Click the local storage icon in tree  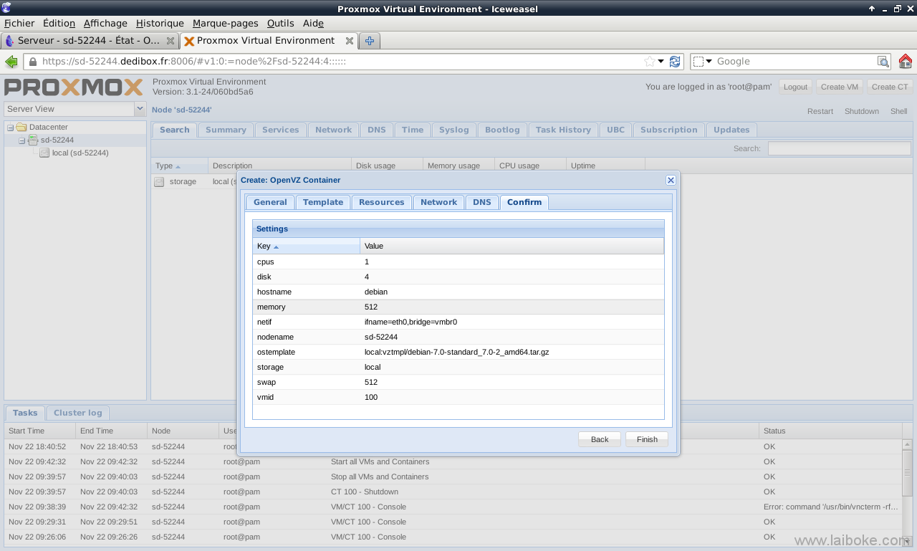(44, 153)
